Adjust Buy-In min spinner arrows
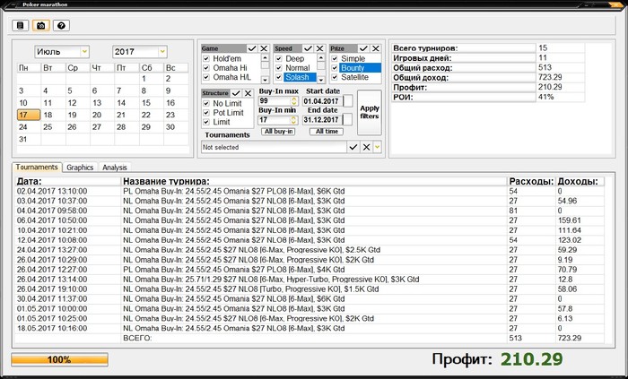 (x=294, y=120)
